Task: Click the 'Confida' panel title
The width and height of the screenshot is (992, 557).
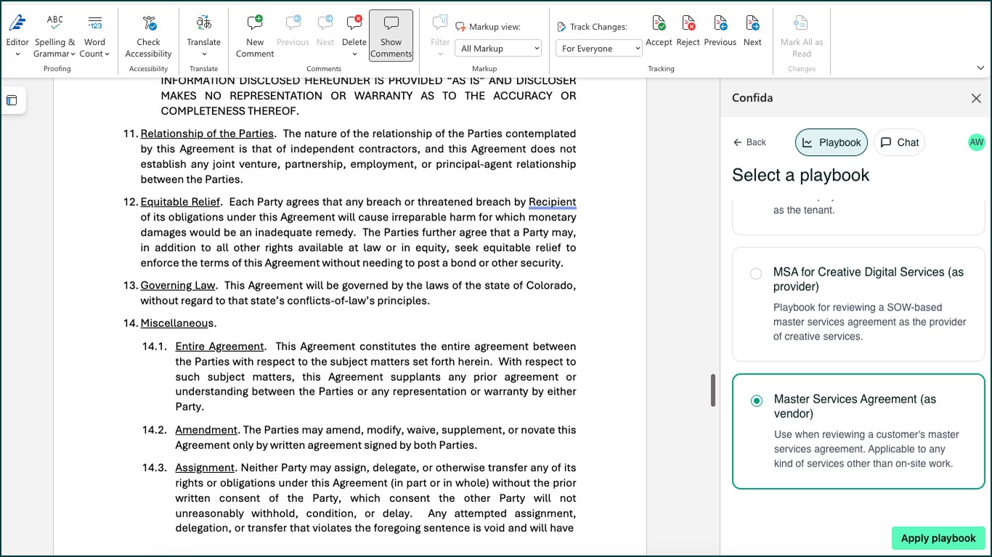Action: [752, 98]
